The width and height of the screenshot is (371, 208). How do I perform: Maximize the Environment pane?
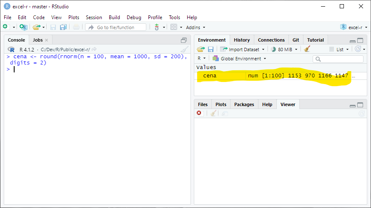pyautogui.click(x=360, y=40)
